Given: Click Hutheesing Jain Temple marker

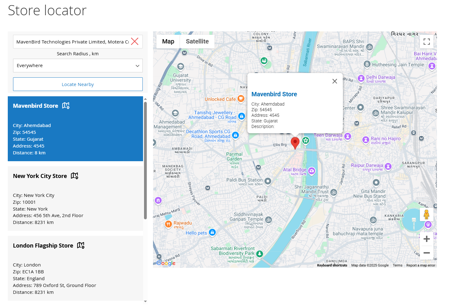Looking at the screenshot, I should click(367, 64).
